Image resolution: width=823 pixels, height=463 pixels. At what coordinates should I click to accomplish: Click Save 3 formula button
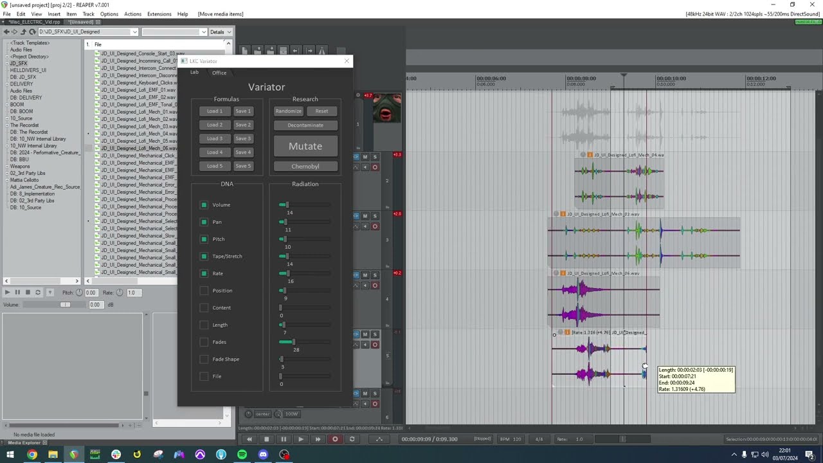coord(243,138)
